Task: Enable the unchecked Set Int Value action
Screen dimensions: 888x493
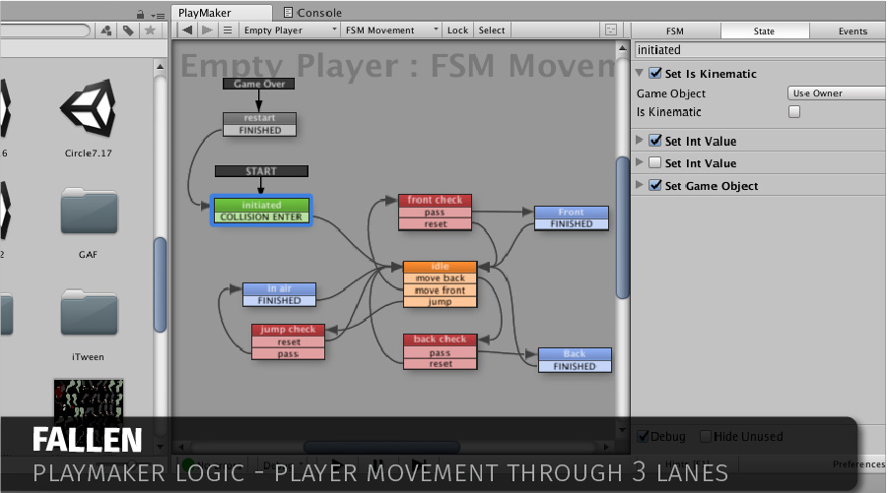Action: tap(654, 163)
